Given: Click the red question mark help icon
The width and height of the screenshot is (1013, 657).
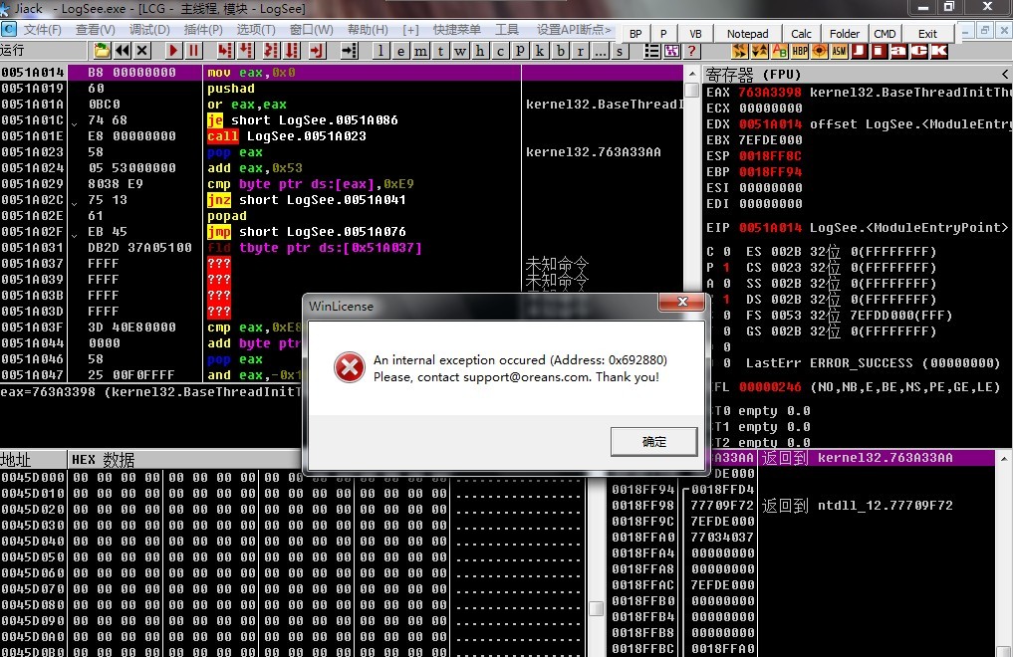Looking at the screenshot, I should pos(692,51).
